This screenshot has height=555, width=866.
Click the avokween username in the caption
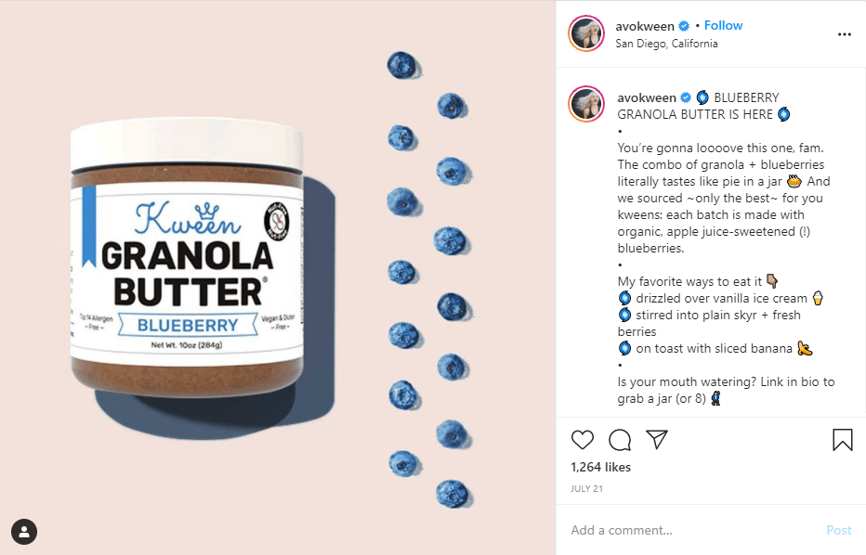pos(646,97)
